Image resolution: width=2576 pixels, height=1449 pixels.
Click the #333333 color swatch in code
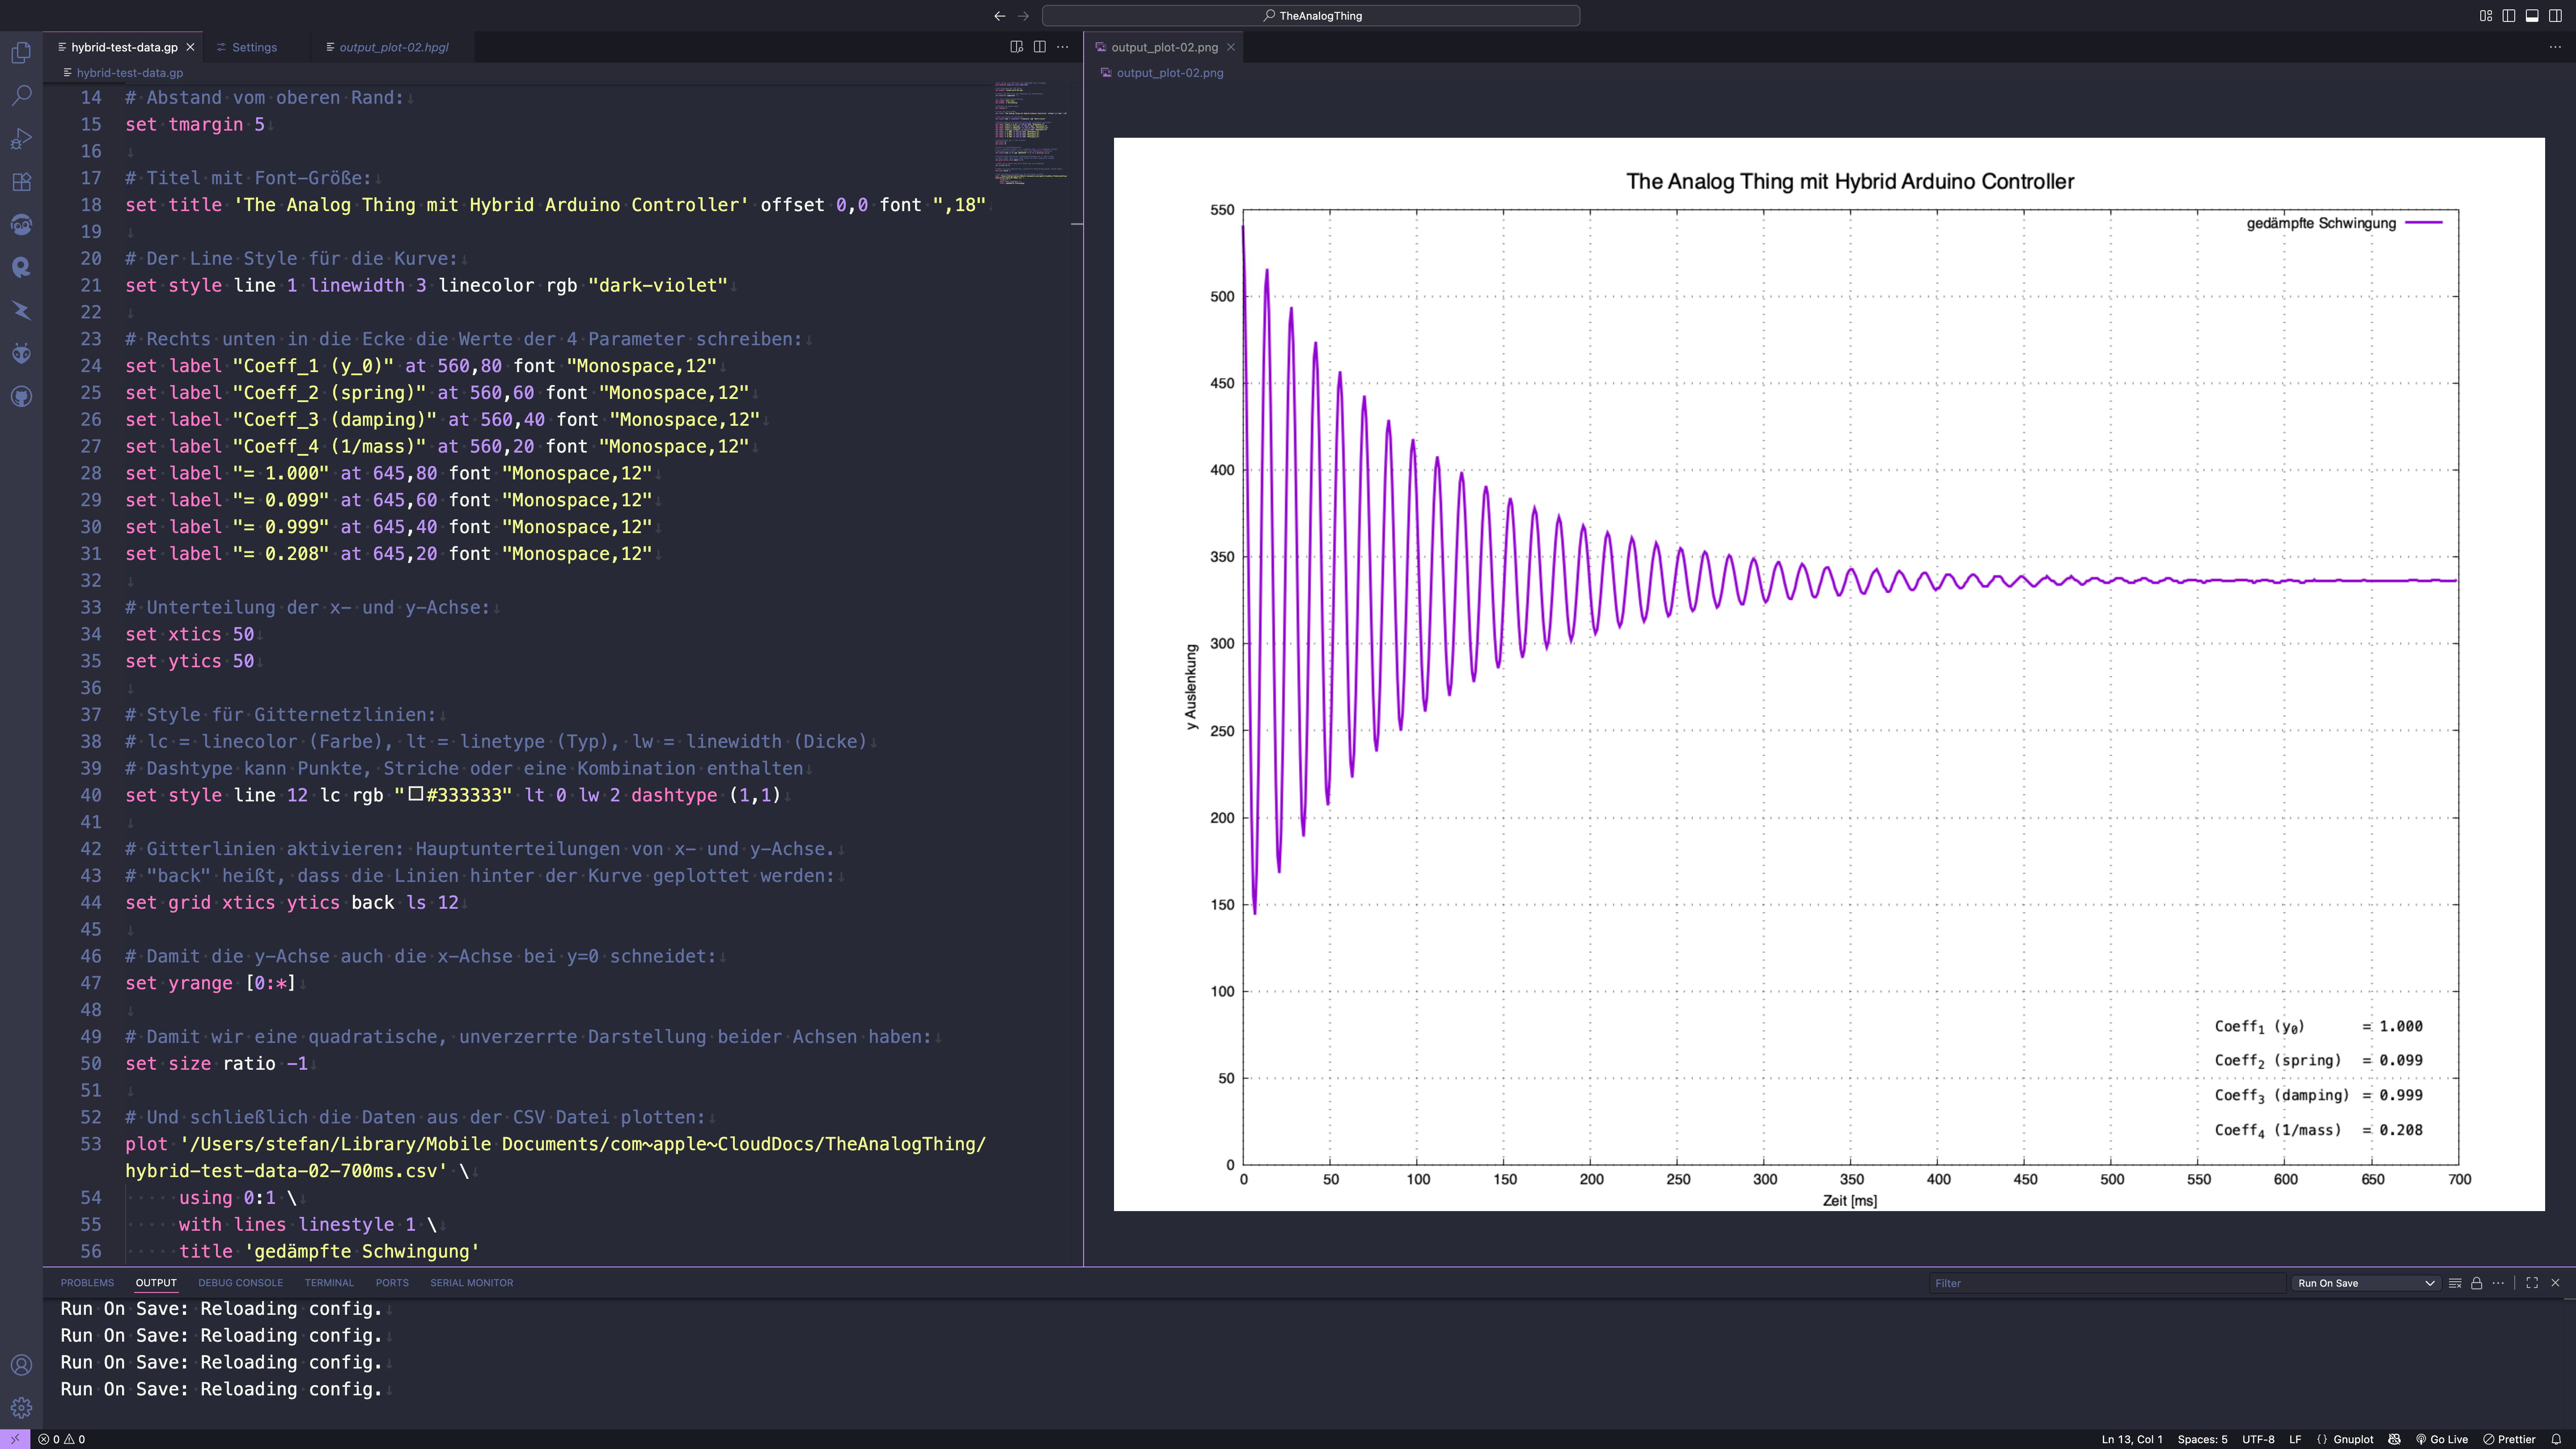[416, 794]
